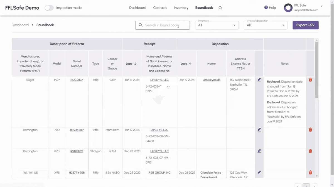
Task: Click the Export CSV button
Action: click(x=305, y=25)
